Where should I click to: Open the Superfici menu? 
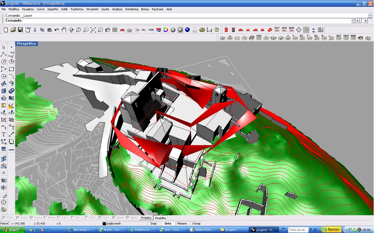click(x=53, y=9)
